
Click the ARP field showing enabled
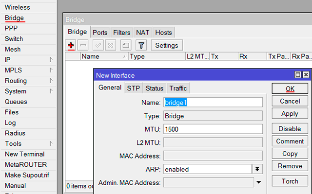tap(207, 169)
